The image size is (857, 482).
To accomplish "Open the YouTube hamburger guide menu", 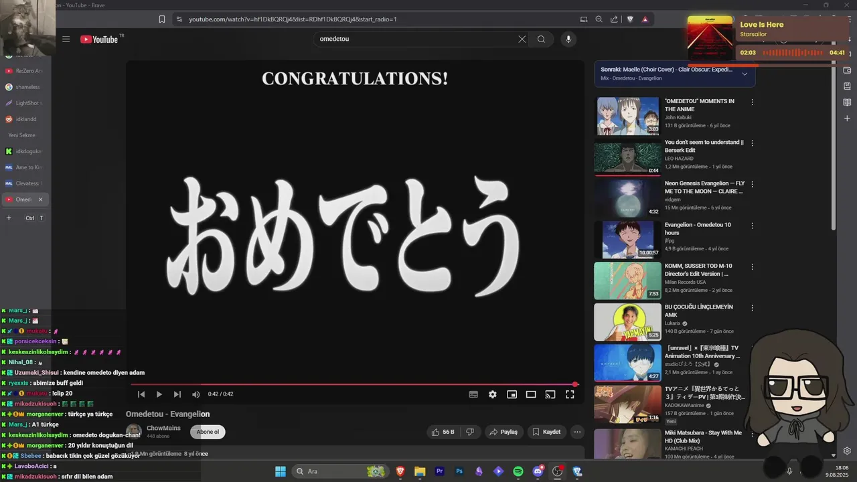I will coord(66,39).
